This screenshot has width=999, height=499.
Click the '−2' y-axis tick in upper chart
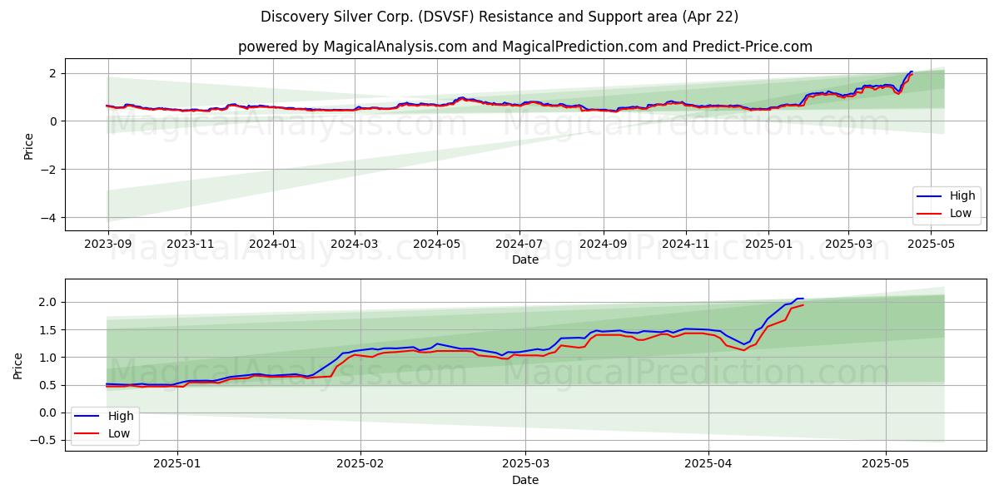(49, 170)
